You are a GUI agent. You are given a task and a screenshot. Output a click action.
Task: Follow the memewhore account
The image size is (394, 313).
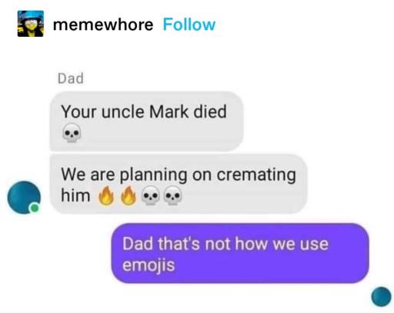[189, 25]
